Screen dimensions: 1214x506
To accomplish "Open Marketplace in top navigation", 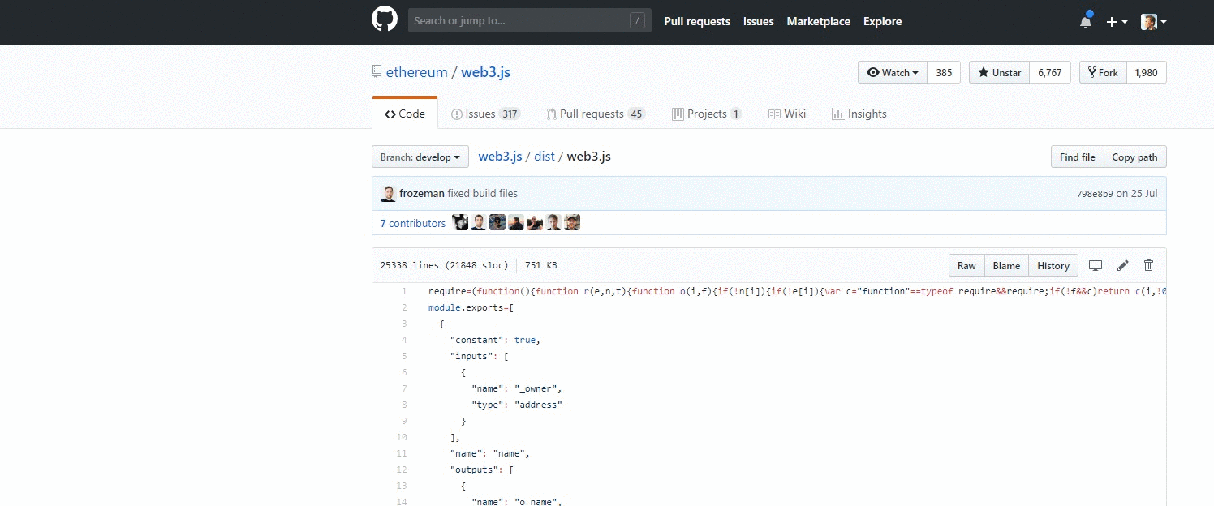I will (818, 21).
